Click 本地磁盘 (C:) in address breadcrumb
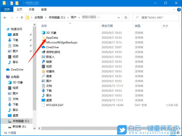 coord(57,17)
